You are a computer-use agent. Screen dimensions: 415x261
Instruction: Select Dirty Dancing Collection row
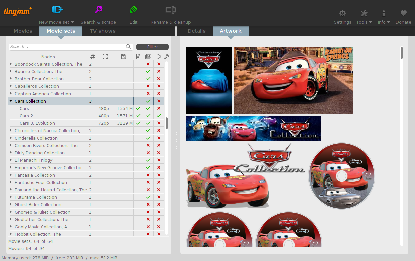(x=86, y=153)
